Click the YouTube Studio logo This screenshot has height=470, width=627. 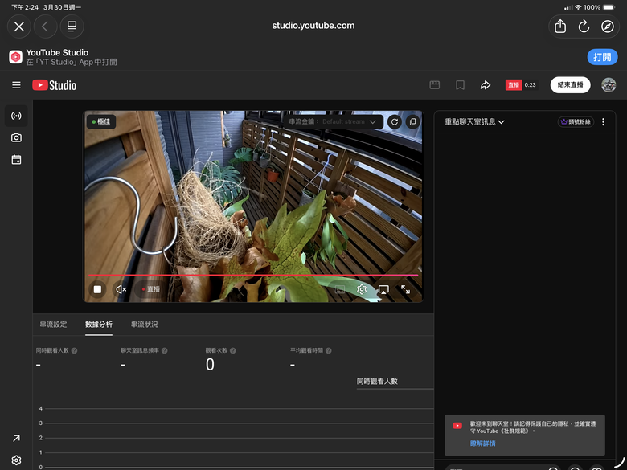pos(55,85)
